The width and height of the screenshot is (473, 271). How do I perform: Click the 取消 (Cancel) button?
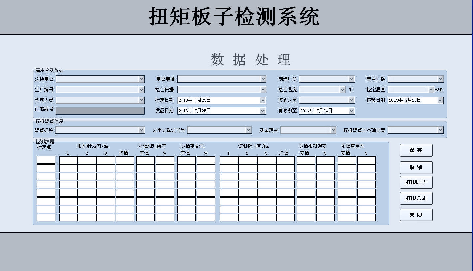[x=416, y=168]
